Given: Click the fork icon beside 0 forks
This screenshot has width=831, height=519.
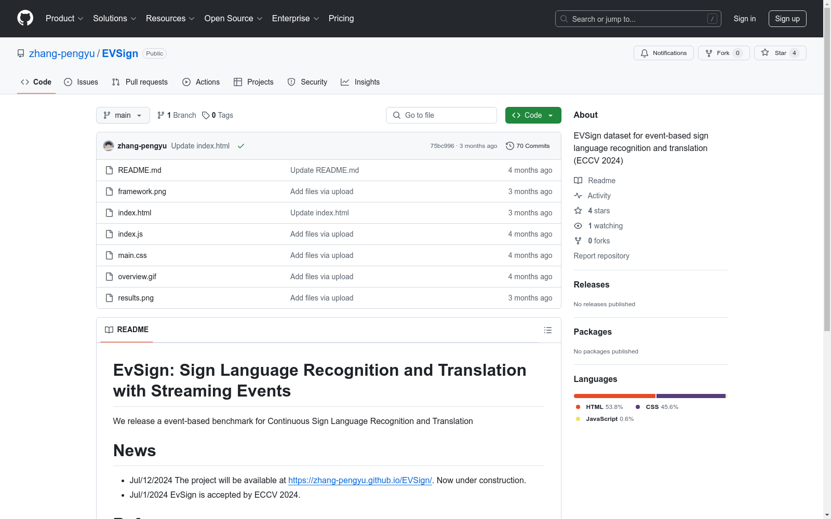Looking at the screenshot, I should pos(578,241).
